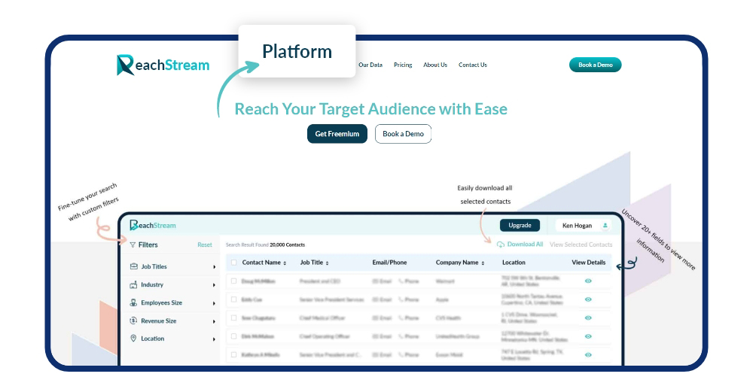Click View Selected Contacts
Viewport: 753px width, 392px height.
click(x=581, y=245)
